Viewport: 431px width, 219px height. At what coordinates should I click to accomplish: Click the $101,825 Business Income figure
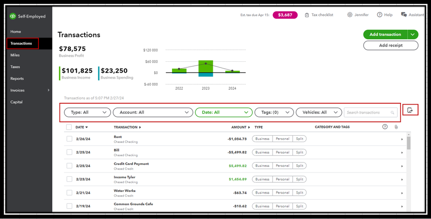point(77,70)
